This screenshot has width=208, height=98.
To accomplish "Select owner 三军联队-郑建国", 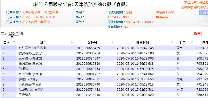I will [x=30, y=58].
